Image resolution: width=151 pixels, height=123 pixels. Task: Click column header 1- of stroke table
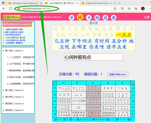(64, 83)
